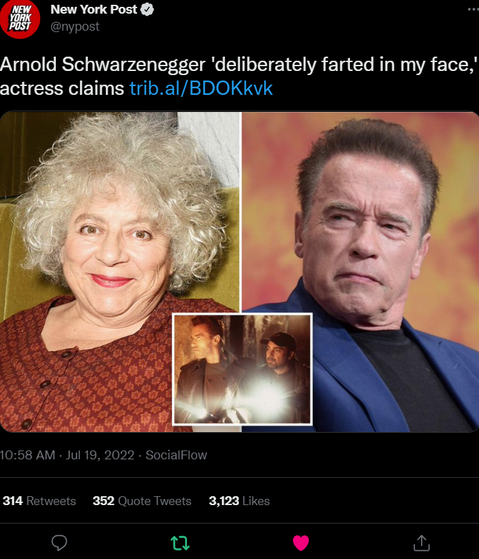Screen dimensions: 479x559
Task: Click the Jul 19, 2022 date
Action: [x=100, y=455]
